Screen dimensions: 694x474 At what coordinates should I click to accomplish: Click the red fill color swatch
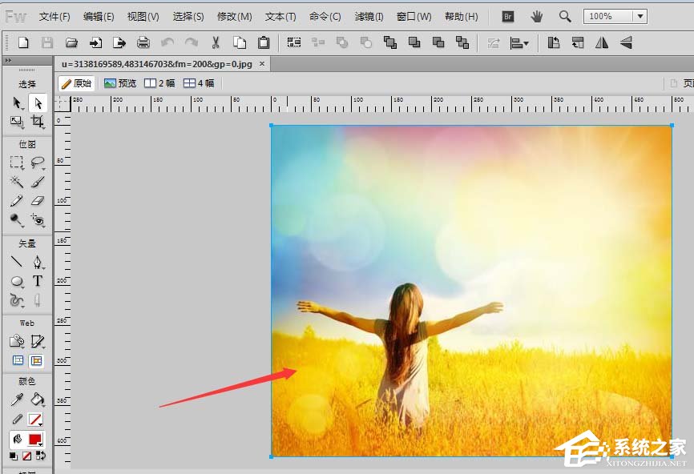tap(35, 440)
